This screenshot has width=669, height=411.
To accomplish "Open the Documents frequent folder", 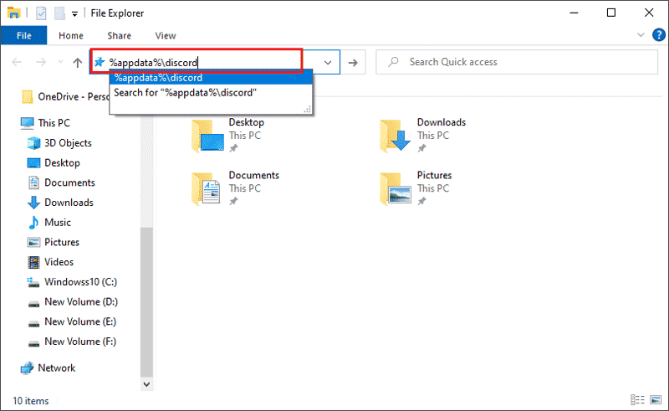I will coord(236,188).
